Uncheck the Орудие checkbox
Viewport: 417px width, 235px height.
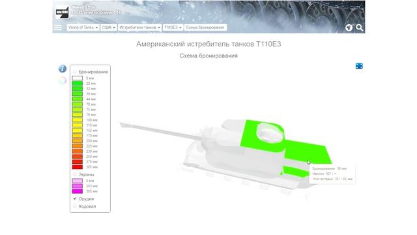[x=75, y=198]
